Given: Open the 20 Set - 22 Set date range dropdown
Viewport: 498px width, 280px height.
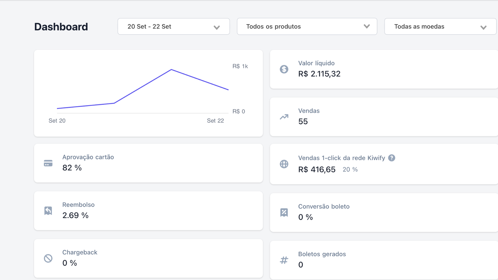Looking at the screenshot, I should [x=174, y=26].
